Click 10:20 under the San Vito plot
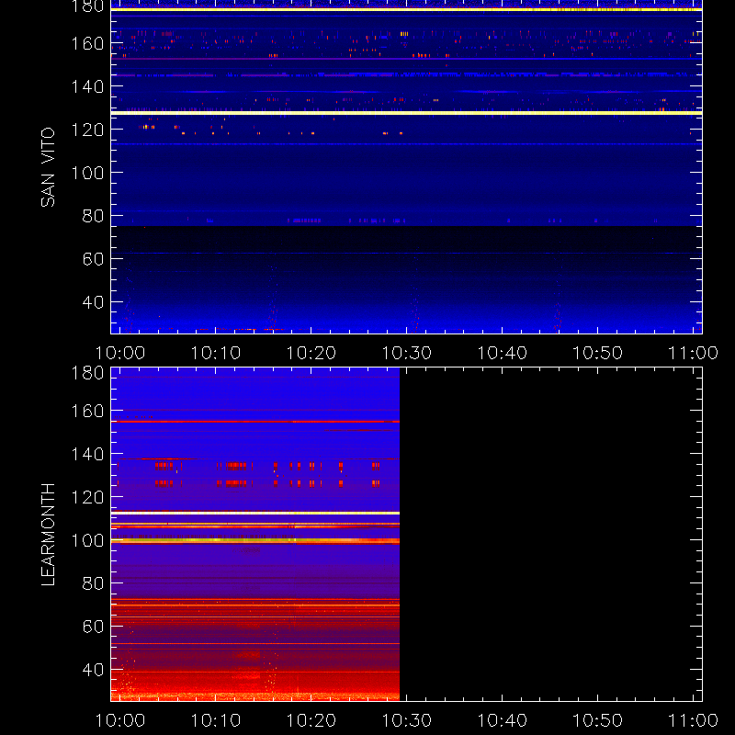Screen dimensions: 735x735 click(311, 353)
